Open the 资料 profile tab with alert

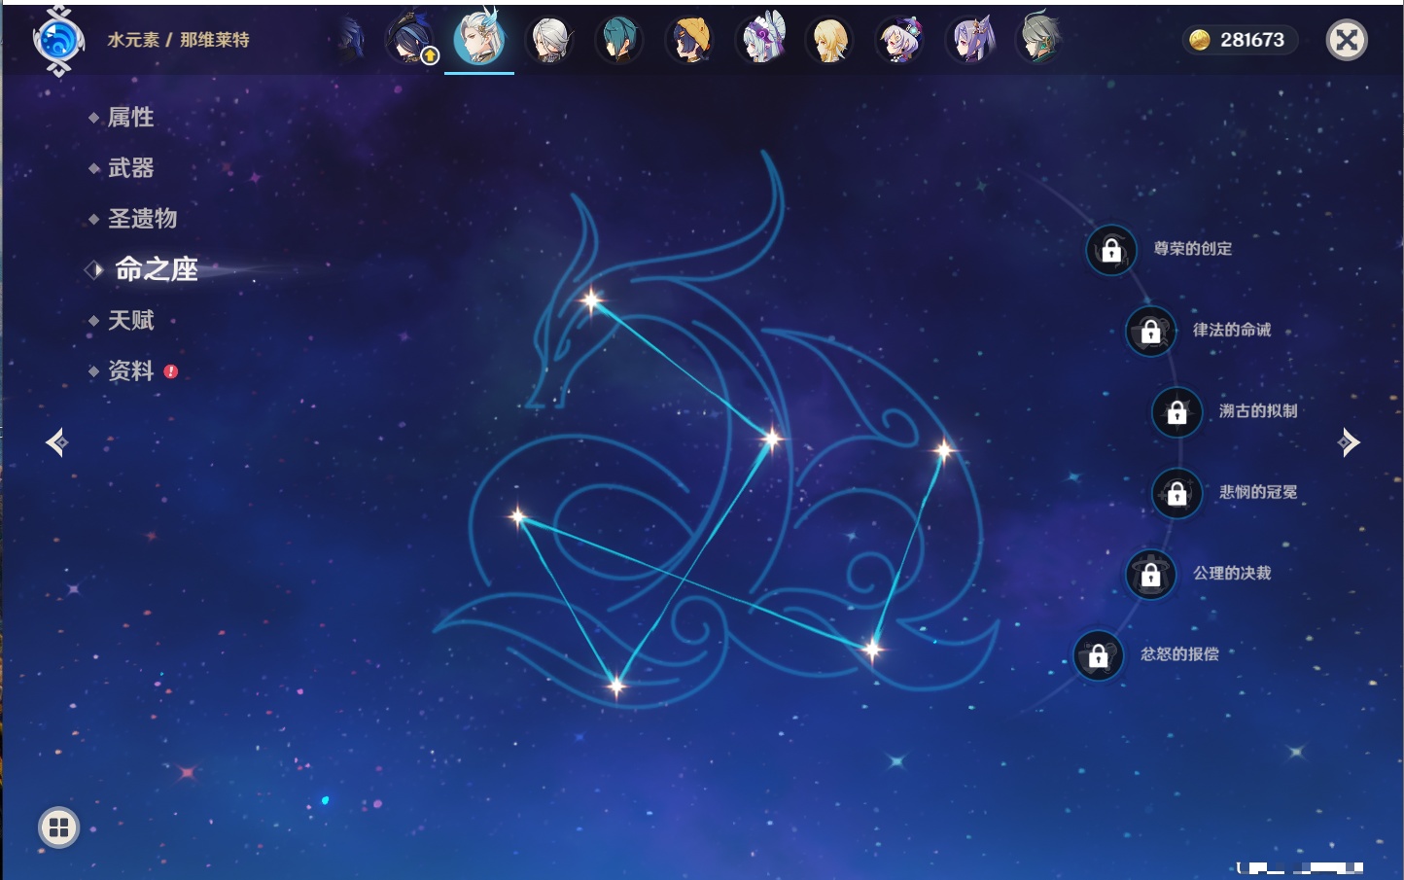coord(130,371)
